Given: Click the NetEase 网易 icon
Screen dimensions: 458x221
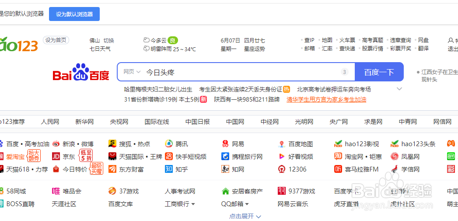Looking at the screenshot, I should (x=225, y=144).
